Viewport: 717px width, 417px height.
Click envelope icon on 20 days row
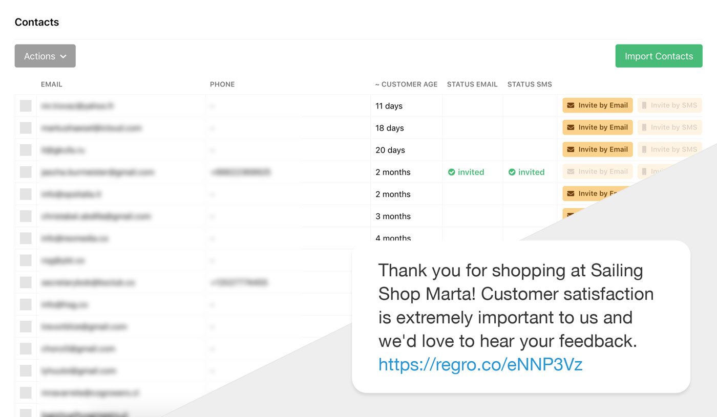[x=571, y=149]
